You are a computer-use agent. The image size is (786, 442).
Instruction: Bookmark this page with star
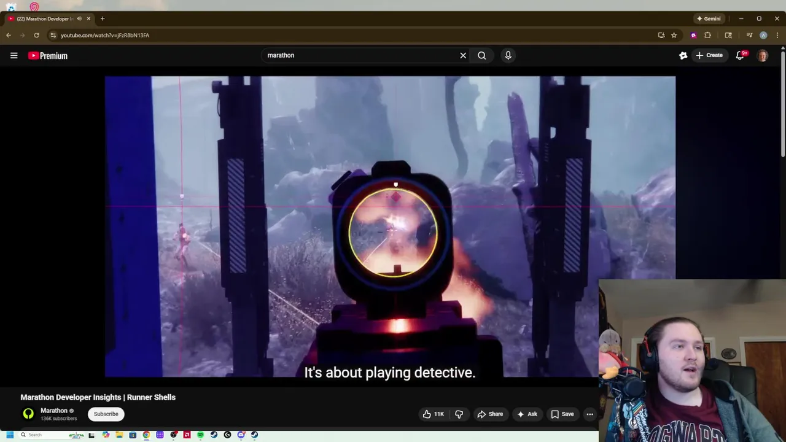[674, 35]
